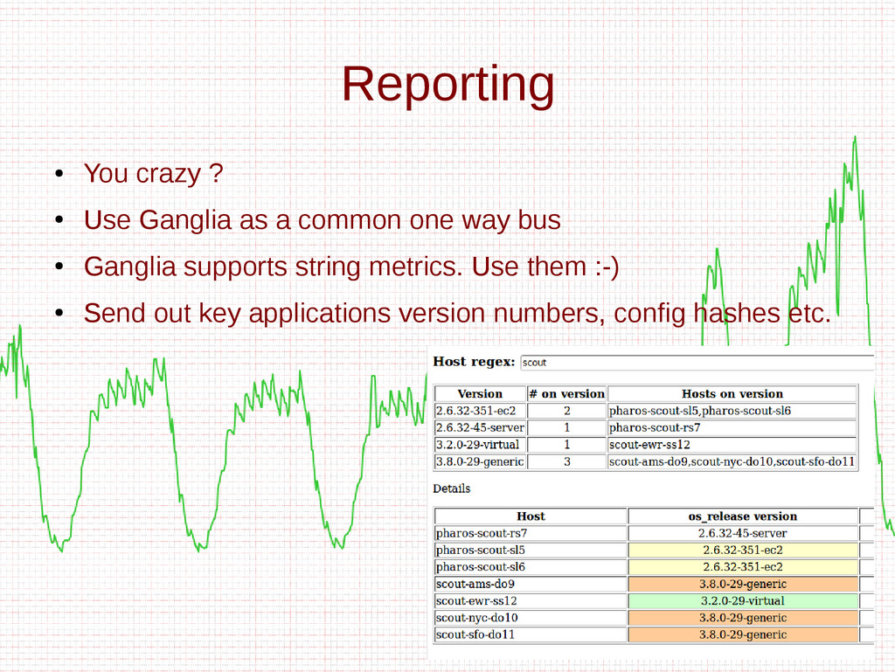Click 'scout-sfo-do11' host row
The width and height of the screenshot is (895, 672).
coord(531,635)
